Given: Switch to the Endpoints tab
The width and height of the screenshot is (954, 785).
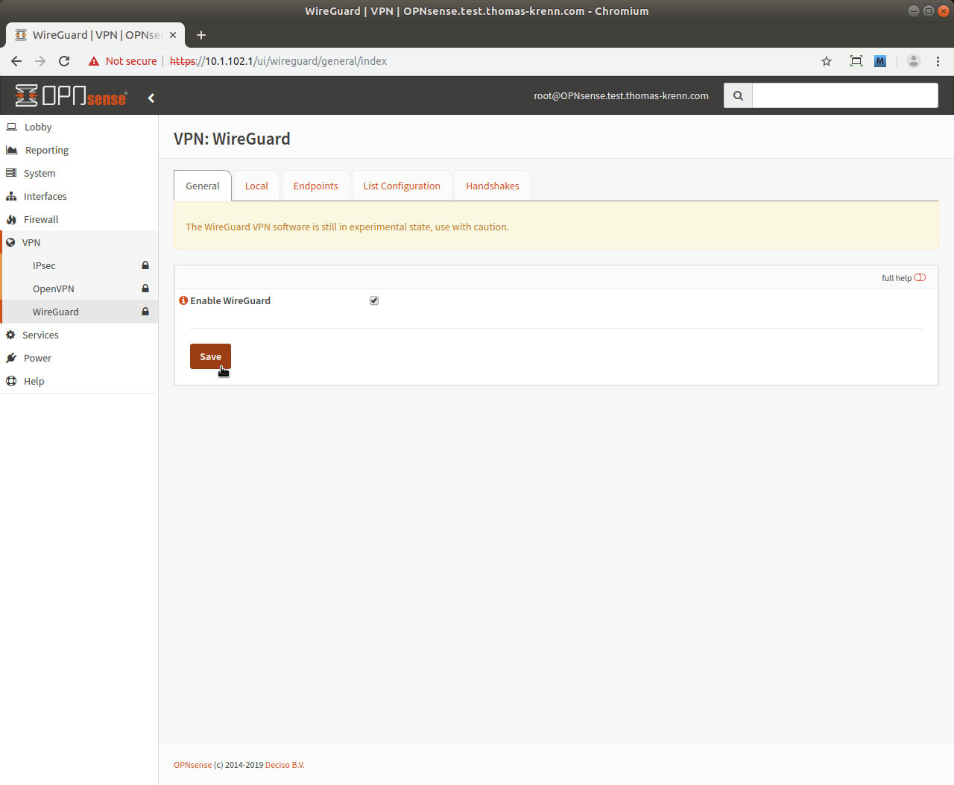Looking at the screenshot, I should (x=315, y=186).
